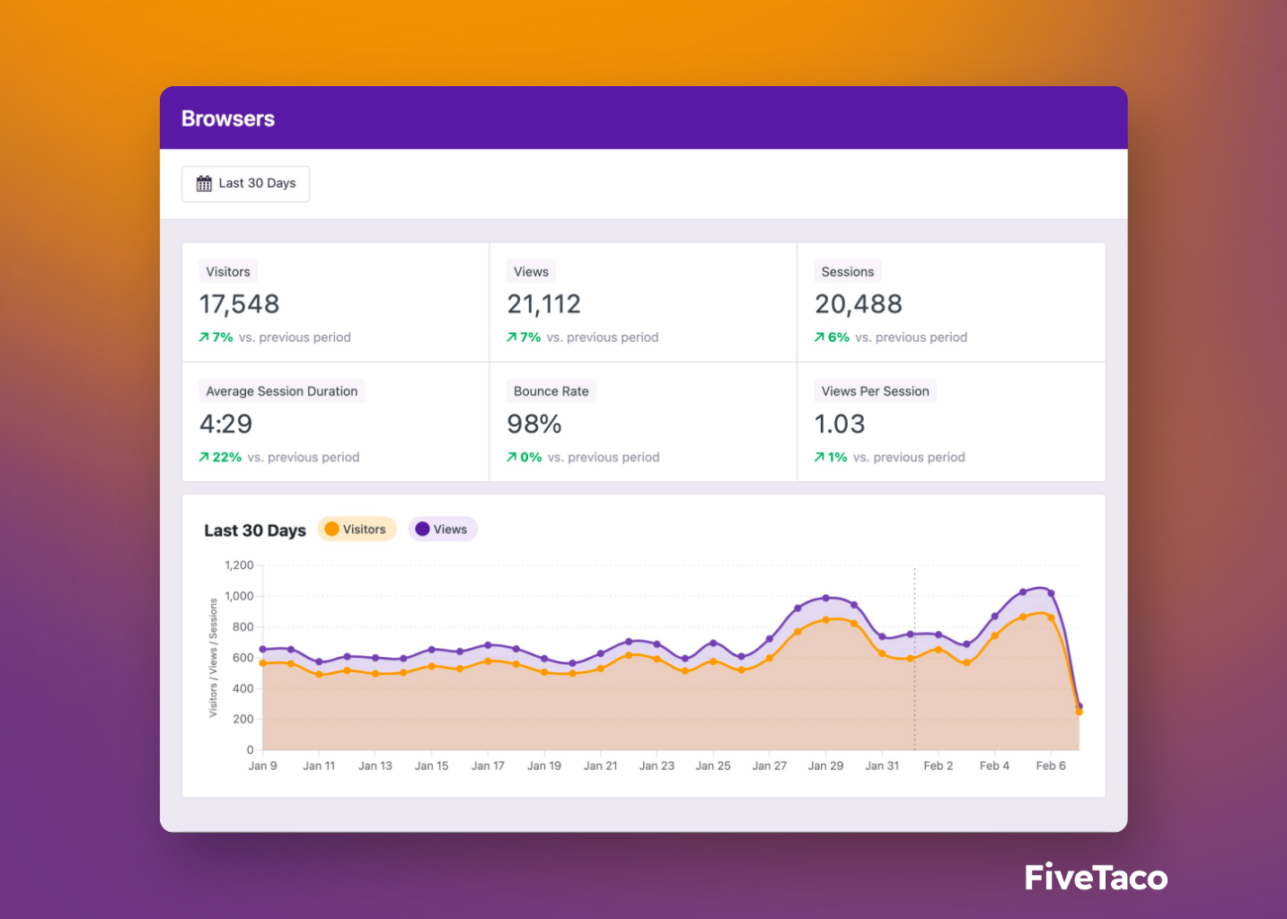The height and width of the screenshot is (919, 1287).
Task: Click the Jan 9 x-axis label
Action: pyautogui.click(x=262, y=766)
